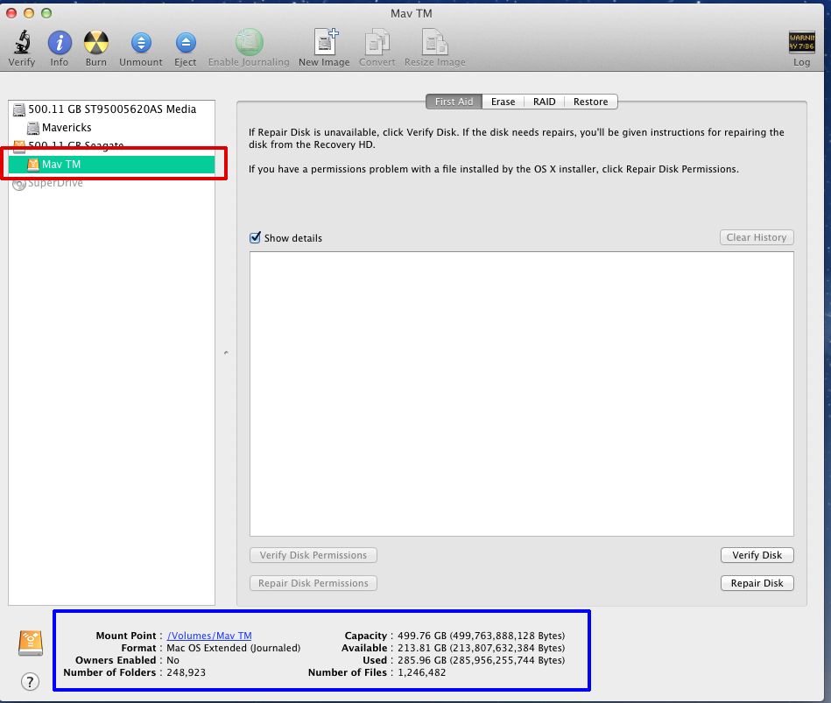Click the green zoom window button
The width and height of the screenshot is (831, 703).
(46, 13)
